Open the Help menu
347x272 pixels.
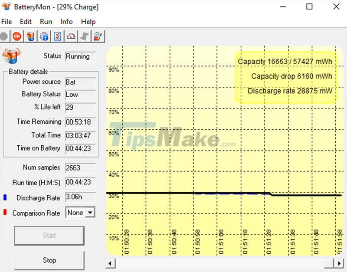pos(88,21)
